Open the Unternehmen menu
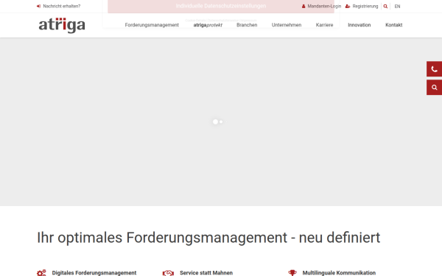Screen dimensions: 442x276 pyautogui.click(x=287, y=25)
